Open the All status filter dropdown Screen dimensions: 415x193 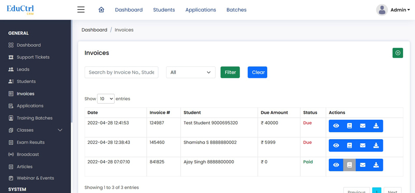pos(191,72)
